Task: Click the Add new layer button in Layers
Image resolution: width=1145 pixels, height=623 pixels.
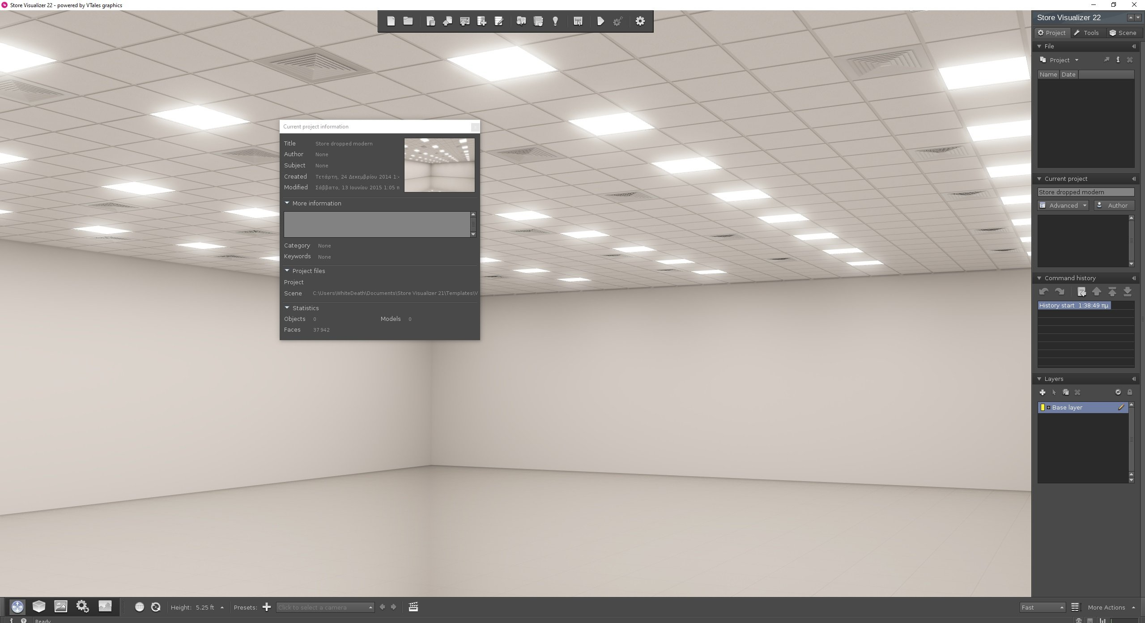Action: pyautogui.click(x=1042, y=392)
